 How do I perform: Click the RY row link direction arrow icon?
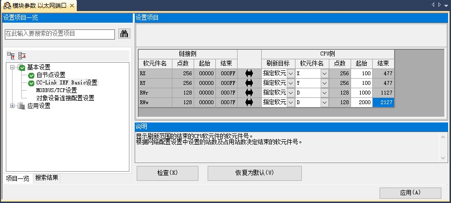tap(249, 83)
